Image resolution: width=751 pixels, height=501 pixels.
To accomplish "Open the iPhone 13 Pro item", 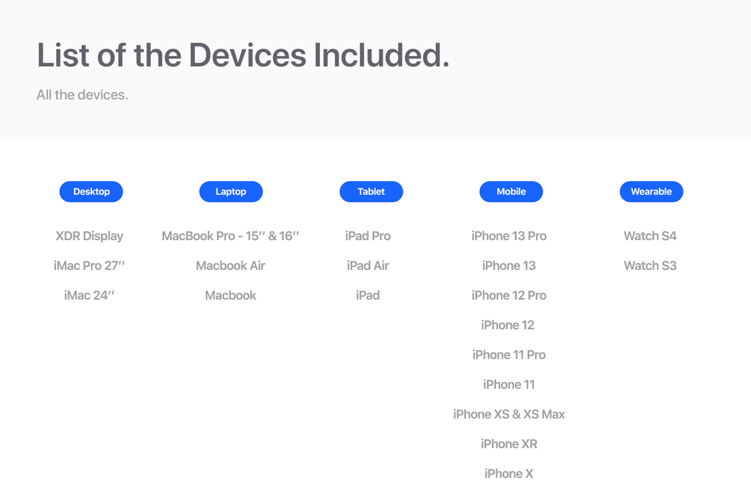I will 509,236.
